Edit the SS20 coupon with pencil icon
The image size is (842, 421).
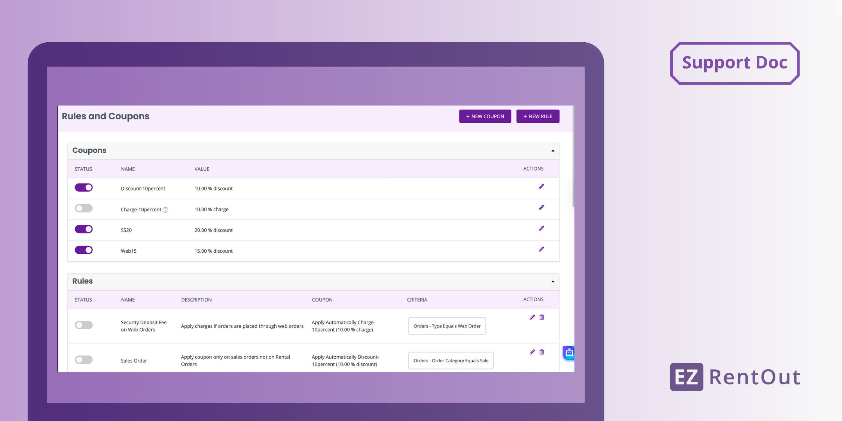point(541,229)
